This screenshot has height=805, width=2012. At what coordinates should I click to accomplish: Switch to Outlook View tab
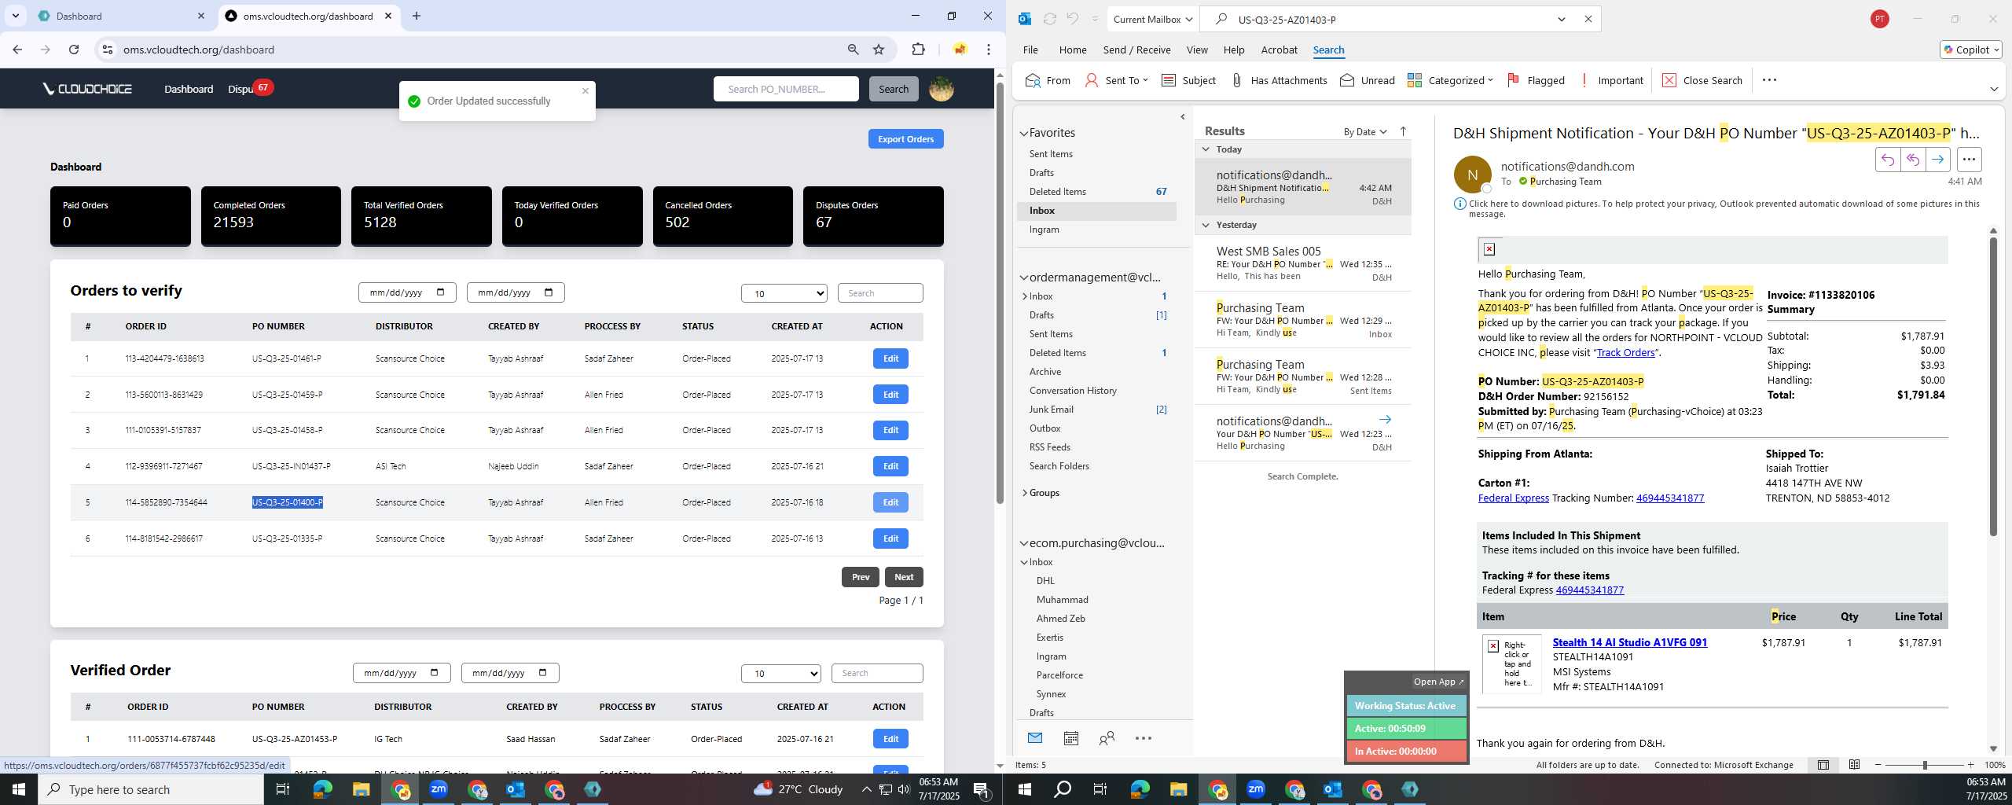tap(1196, 50)
